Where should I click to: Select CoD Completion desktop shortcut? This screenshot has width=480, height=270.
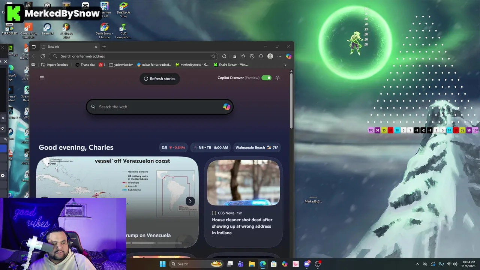pos(123,31)
